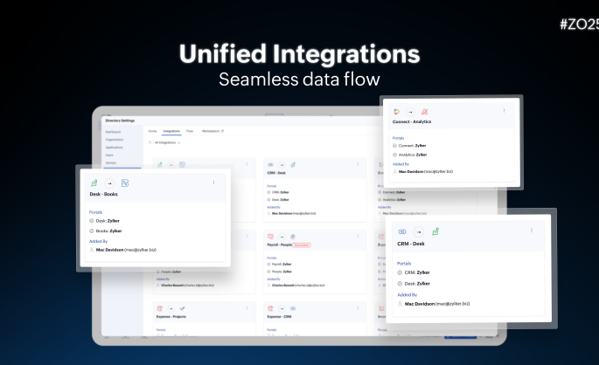Click the Directory Settings header title
The width and height of the screenshot is (599, 365).
point(120,121)
